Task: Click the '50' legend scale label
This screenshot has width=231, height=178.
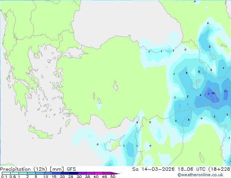Action: pyautogui.click(x=113, y=177)
